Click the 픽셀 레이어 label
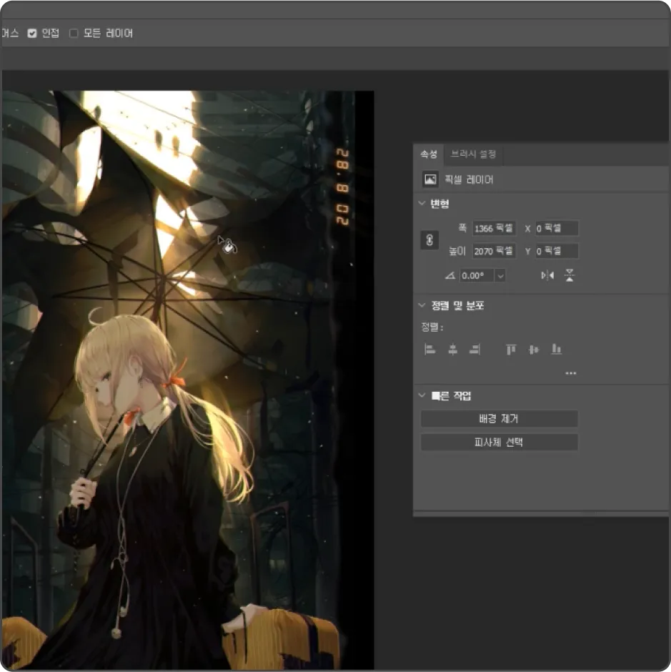This screenshot has height=672, width=671. pos(469,179)
